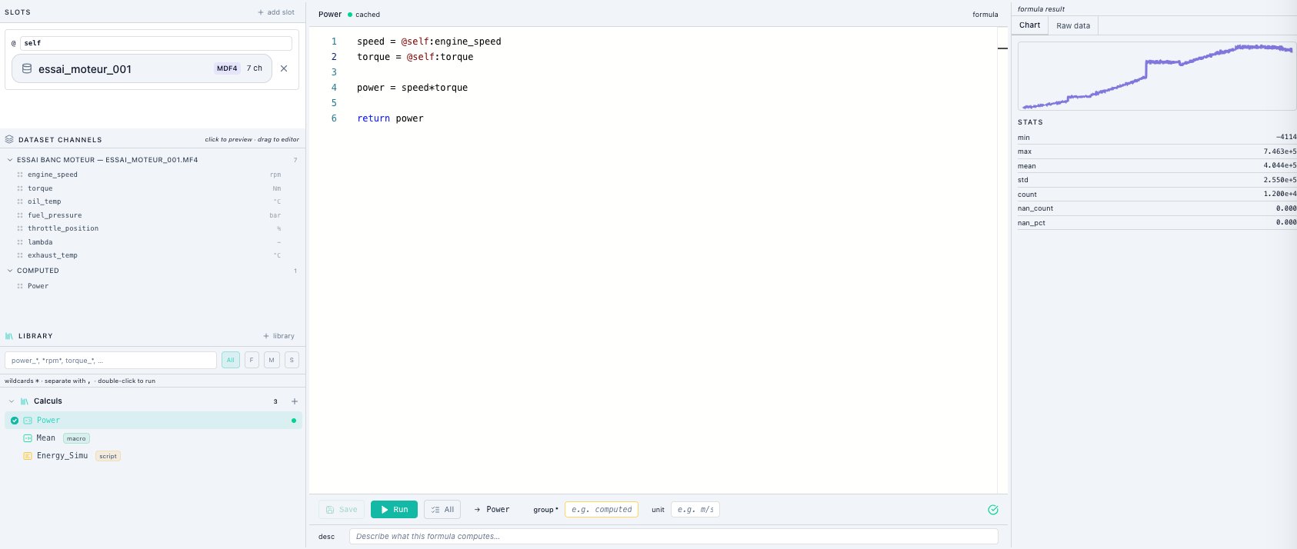Click the editor minimap marker at right edge
1297x549 pixels.
[1002, 48]
